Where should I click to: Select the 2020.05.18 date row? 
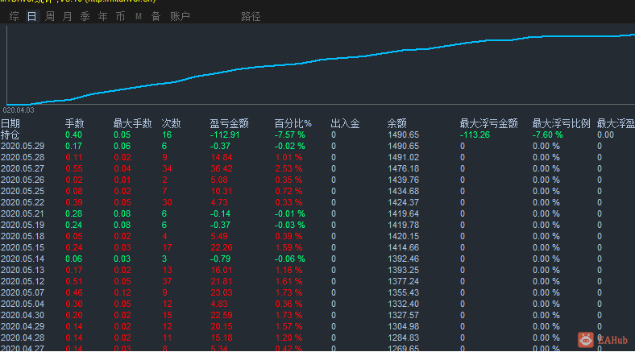[317, 236]
